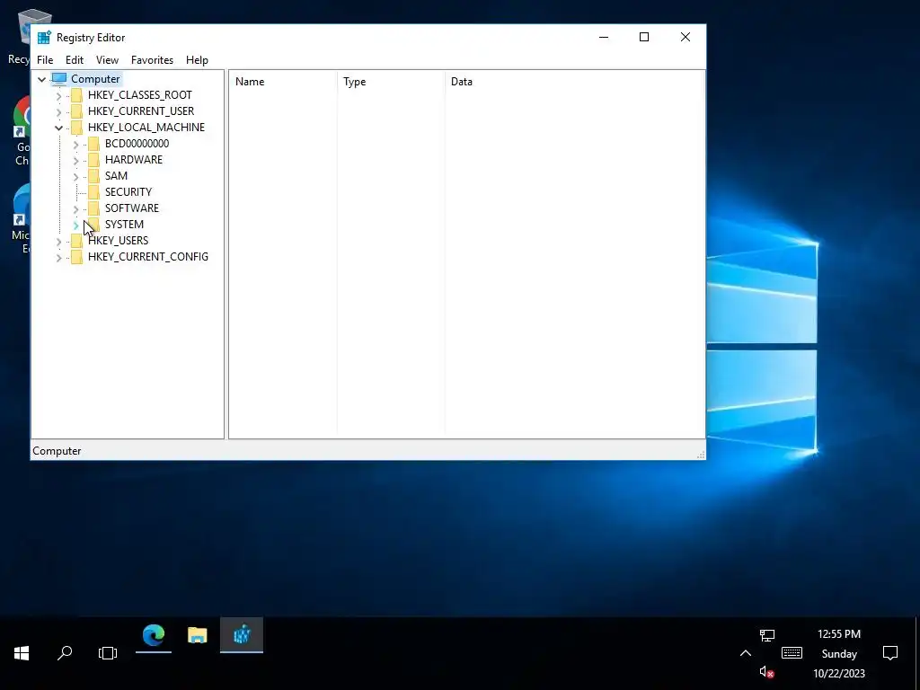Screen dimensions: 920x690
Task: Click the BCD00000000 folder icon
Action: tap(93, 143)
